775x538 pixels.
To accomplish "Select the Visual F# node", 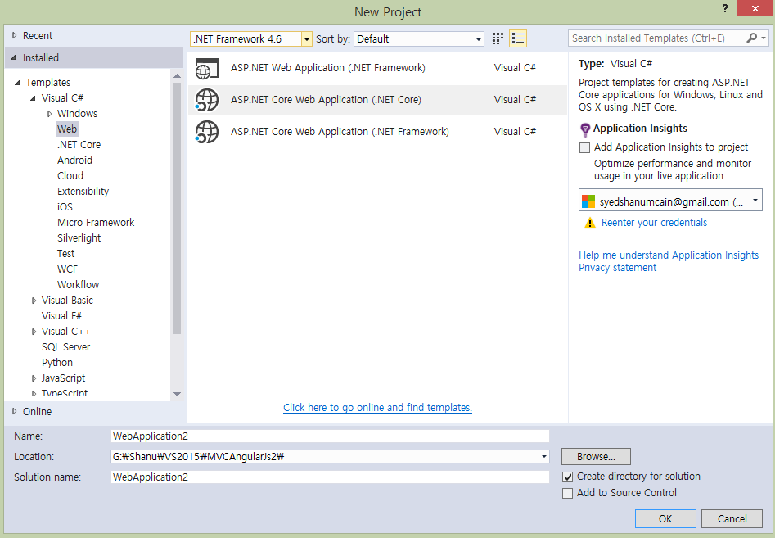I will click(x=61, y=316).
